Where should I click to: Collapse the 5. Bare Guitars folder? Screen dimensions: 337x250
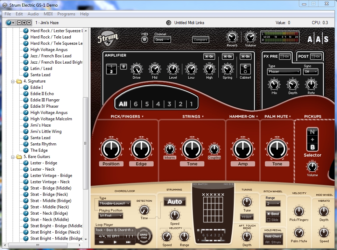(x=13, y=157)
